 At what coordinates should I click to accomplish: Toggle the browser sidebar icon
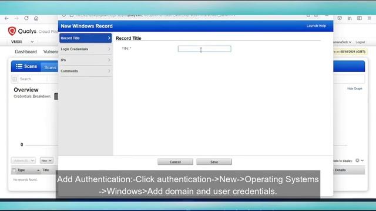pos(360,18)
